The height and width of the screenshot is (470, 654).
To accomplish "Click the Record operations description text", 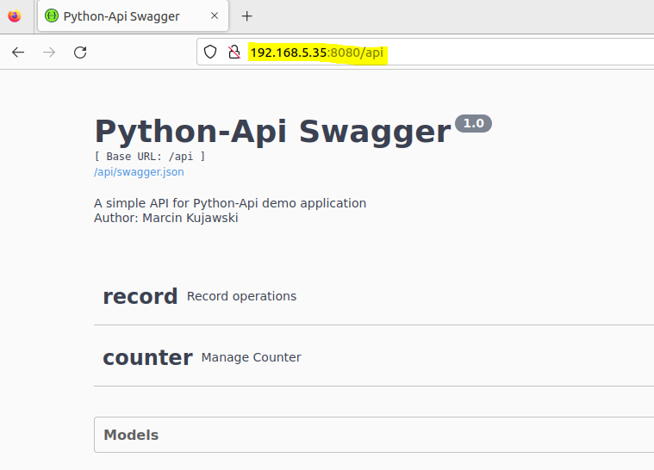I will (x=241, y=296).
